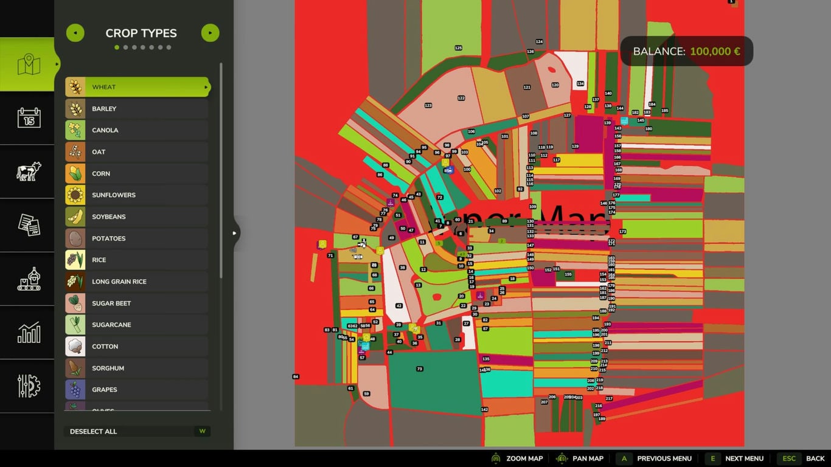
Task: Open the statistics chart icon tab
Action: pos(28,333)
